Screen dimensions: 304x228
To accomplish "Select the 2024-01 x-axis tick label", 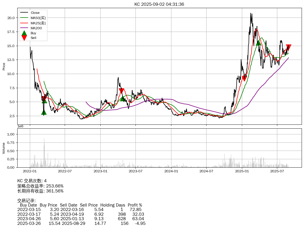I will click(171, 171).
